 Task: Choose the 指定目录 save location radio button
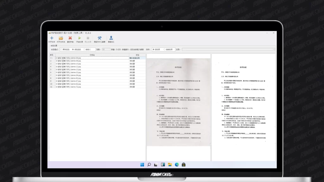164,49
